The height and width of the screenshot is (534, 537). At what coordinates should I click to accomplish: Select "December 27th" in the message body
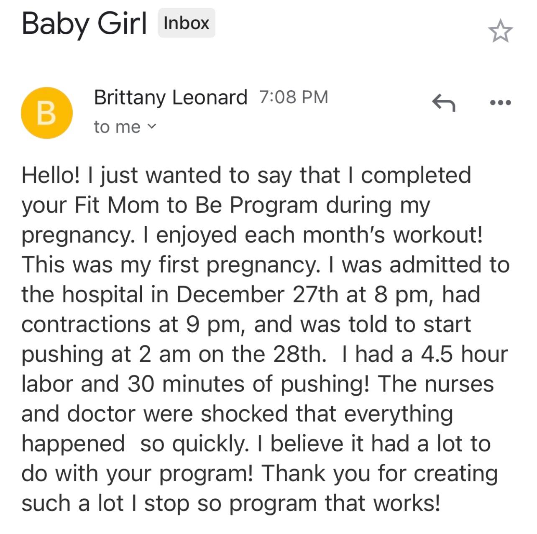pyautogui.click(x=257, y=294)
